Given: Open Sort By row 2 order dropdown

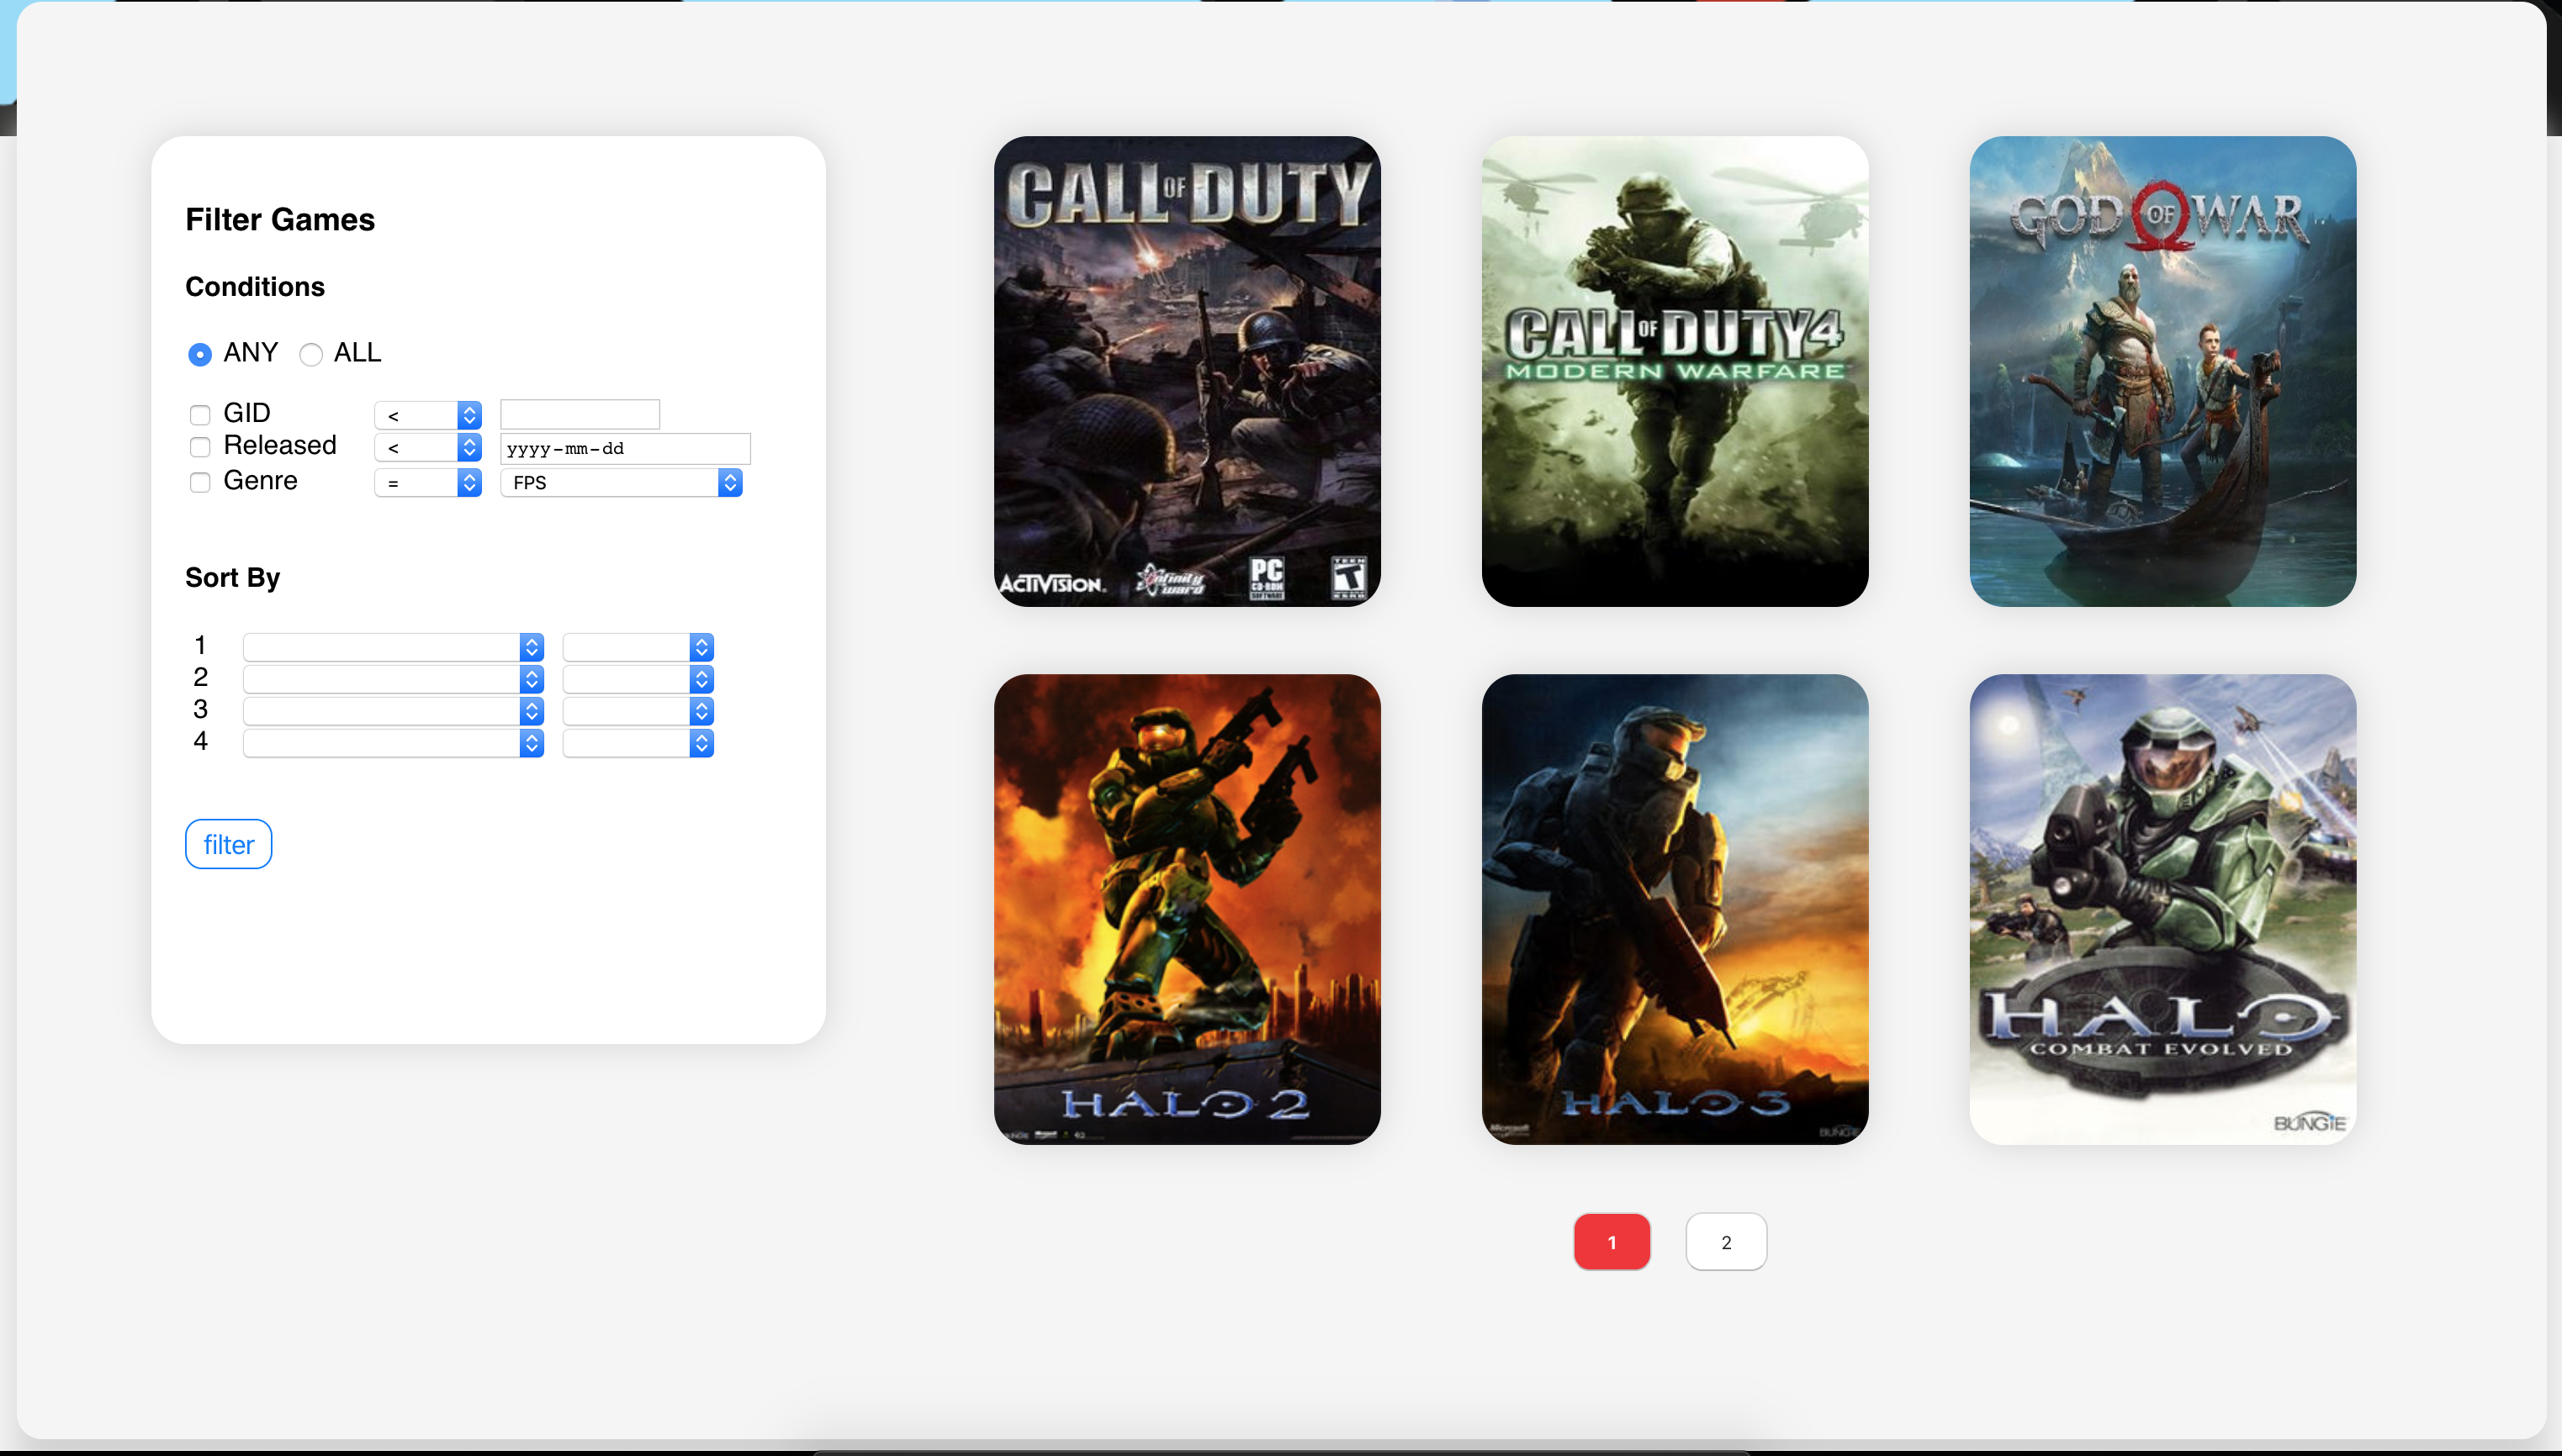Looking at the screenshot, I should [638, 679].
